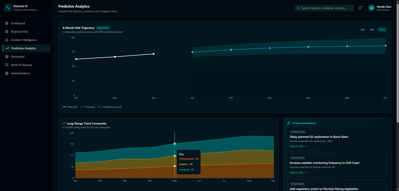399x191 pixels.
Task: Click the REGULATORY tag label
Action: 298,184
